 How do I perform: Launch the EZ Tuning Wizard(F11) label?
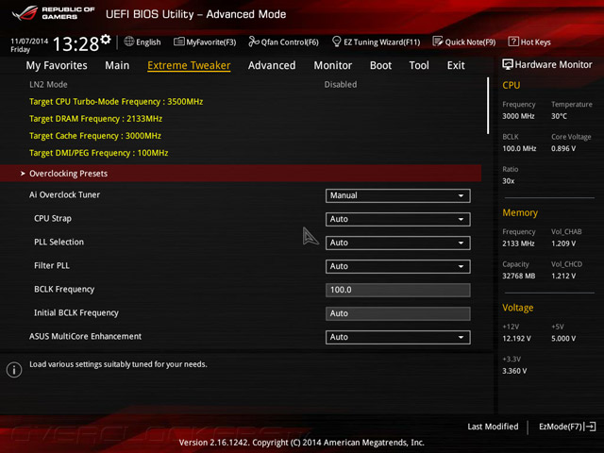381,42
